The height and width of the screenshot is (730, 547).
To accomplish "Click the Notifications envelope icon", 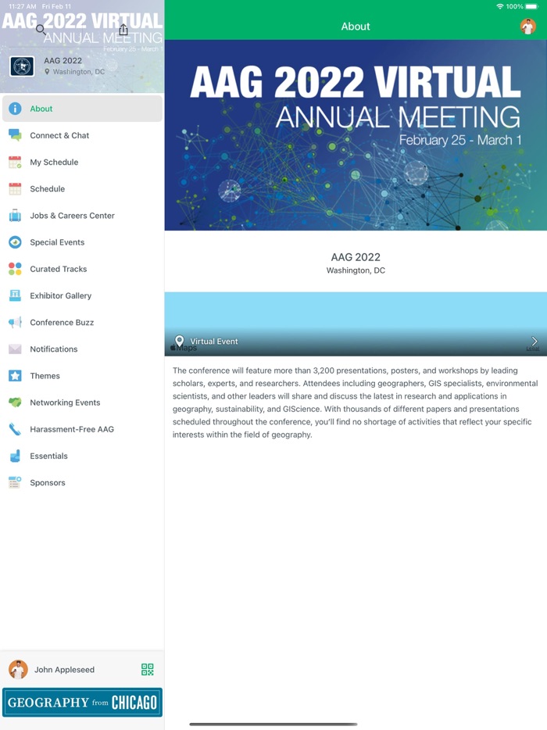I will [x=15, y=349].
